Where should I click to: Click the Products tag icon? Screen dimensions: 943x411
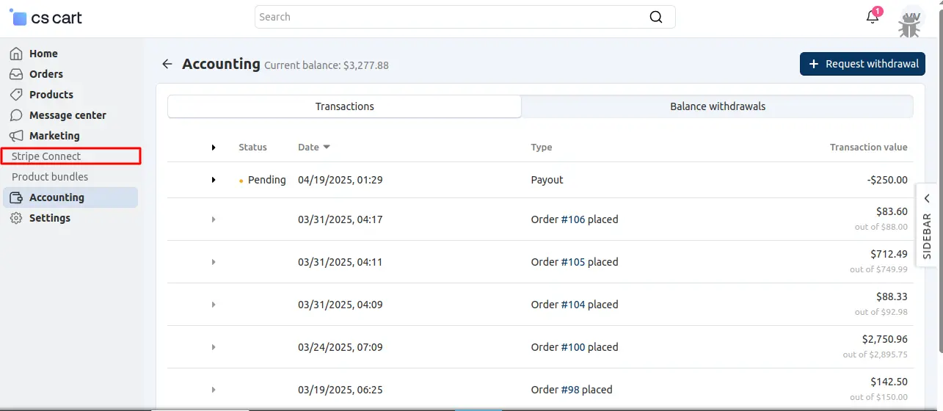[16, 95]
